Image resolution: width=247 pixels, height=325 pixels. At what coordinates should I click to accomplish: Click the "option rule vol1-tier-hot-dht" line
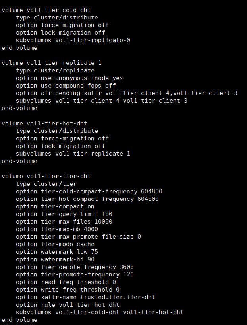[x=68, y=305]
